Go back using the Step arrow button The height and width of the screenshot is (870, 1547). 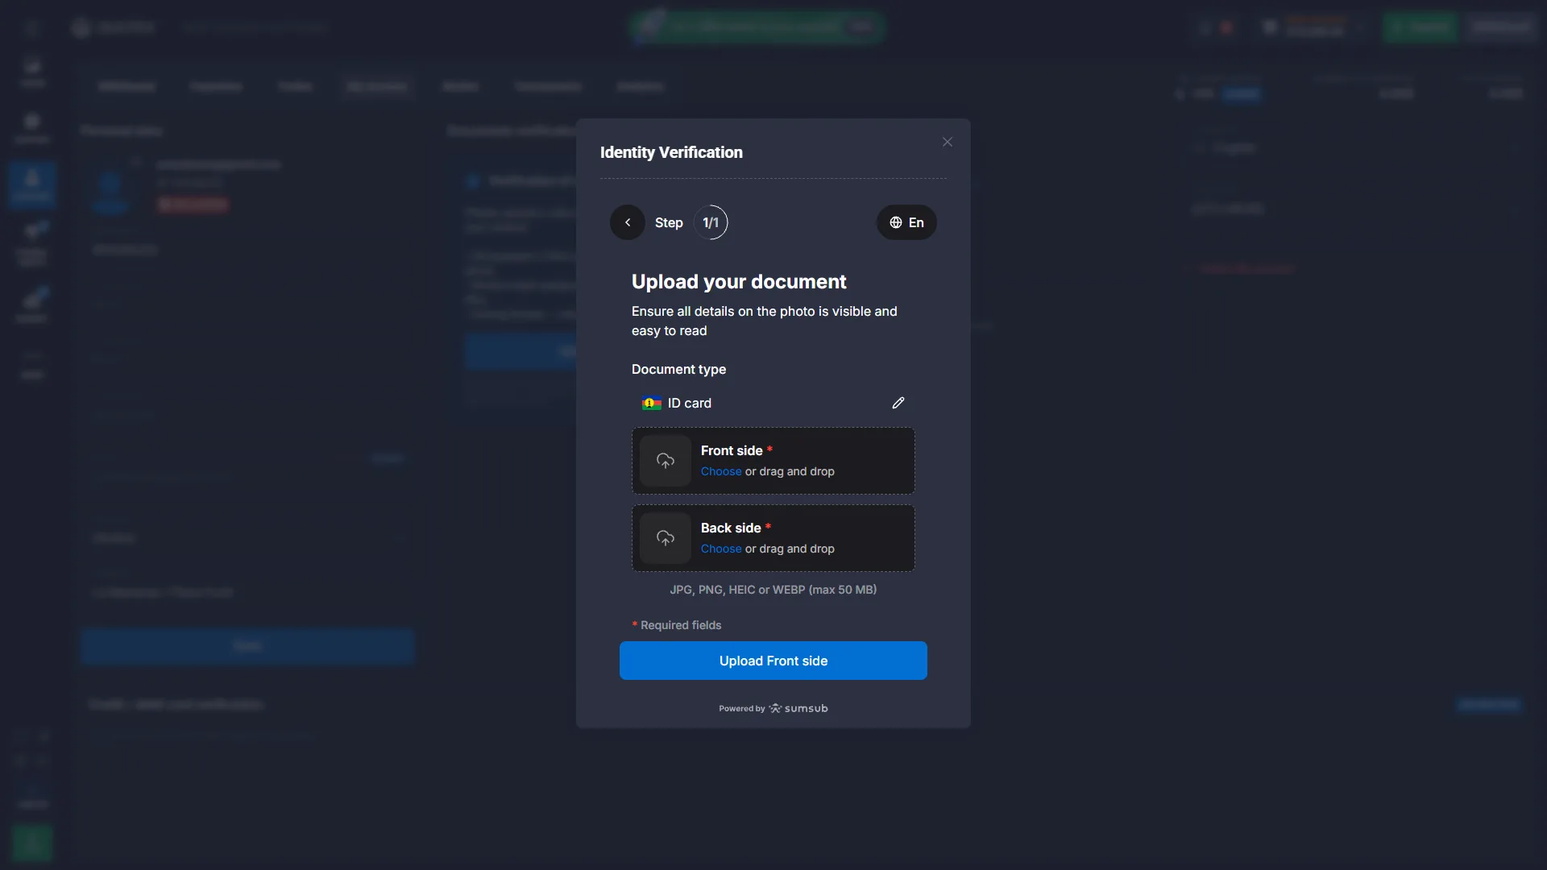click(628, 222)
